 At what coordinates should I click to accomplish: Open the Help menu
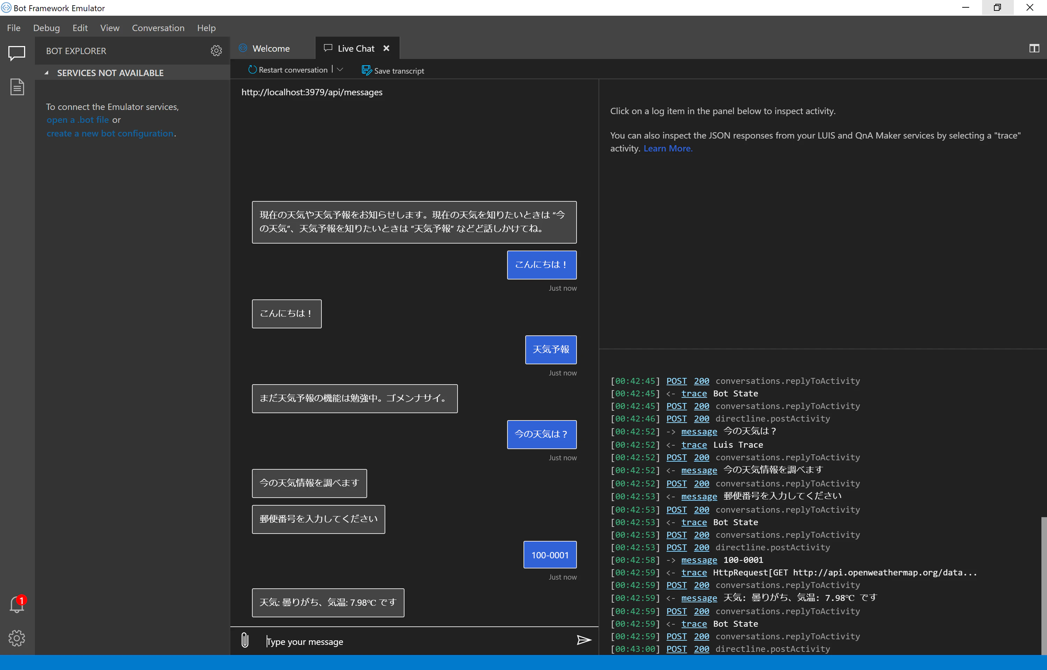coord(206,28)
